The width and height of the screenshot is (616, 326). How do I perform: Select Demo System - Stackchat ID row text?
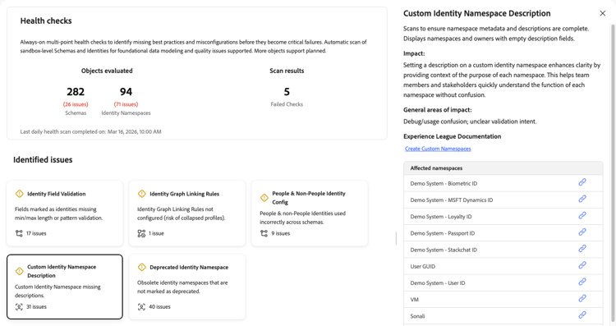coord(444,250)
